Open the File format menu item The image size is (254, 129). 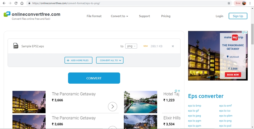[94, 16]
